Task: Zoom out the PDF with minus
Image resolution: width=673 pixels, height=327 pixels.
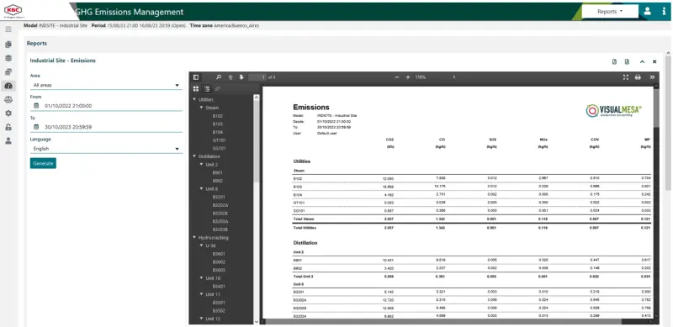Action: point(397,77)
